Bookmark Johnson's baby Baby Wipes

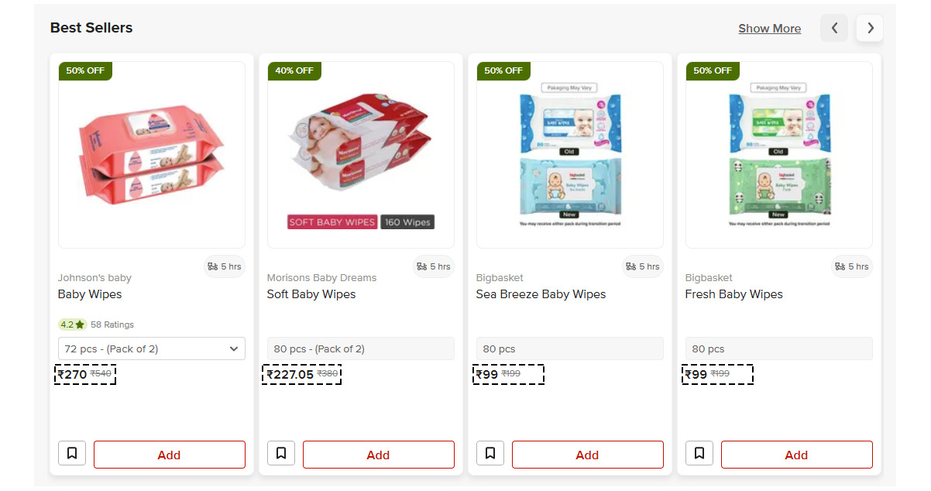point(72,454)
